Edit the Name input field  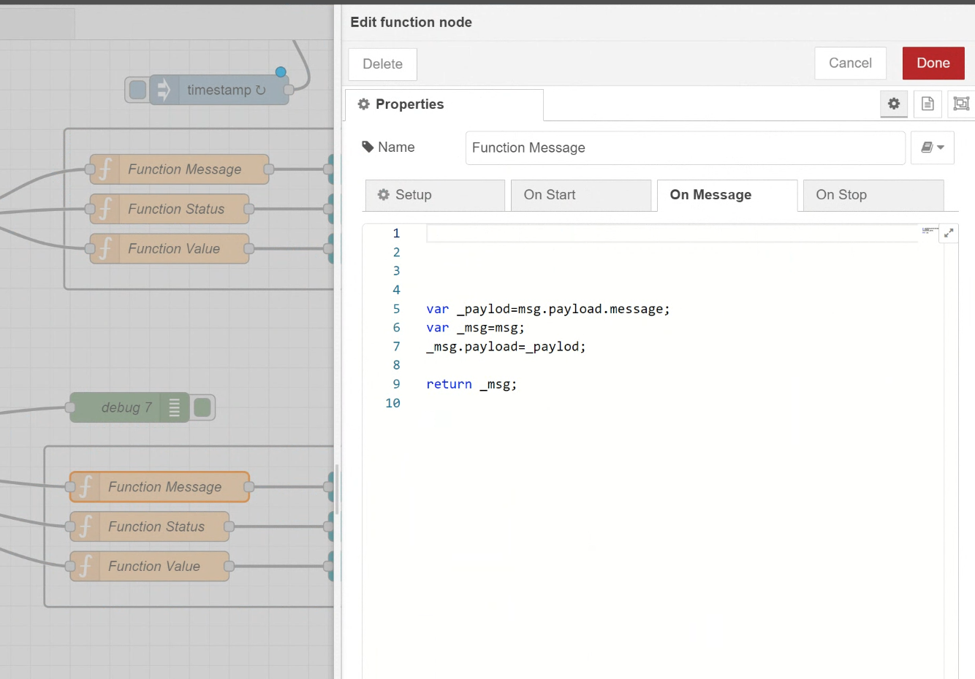686,147
